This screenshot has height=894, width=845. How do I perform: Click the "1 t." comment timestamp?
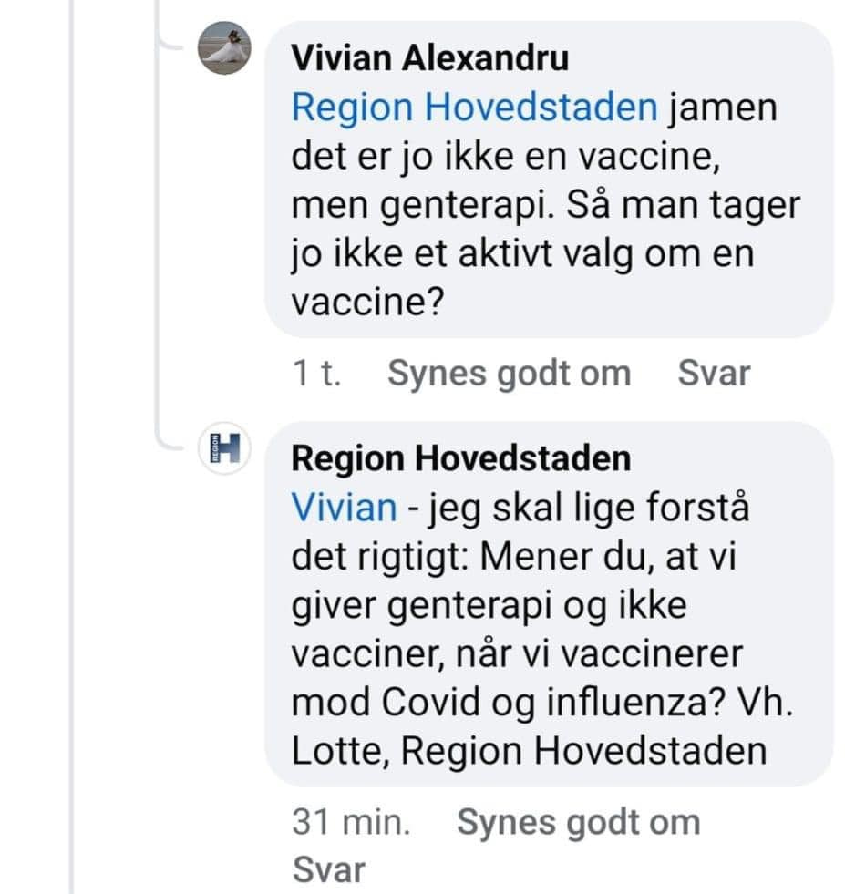pyautogui.click(x=316, y=373)
